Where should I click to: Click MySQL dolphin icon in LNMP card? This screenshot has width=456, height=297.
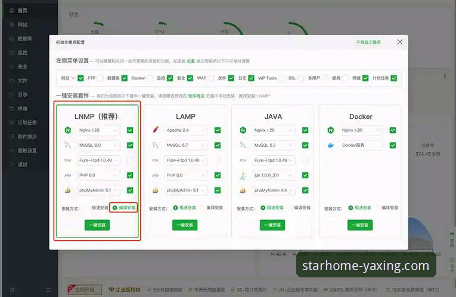[68, 145]
